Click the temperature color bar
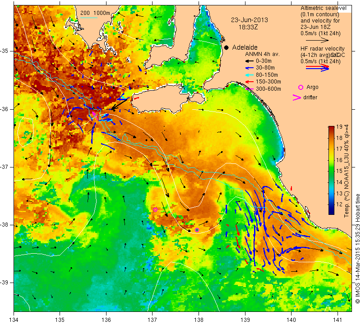 (x=331, y=170)
